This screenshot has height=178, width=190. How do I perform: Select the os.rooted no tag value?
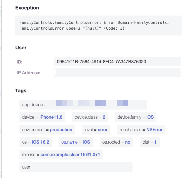(x=128, y=142)
